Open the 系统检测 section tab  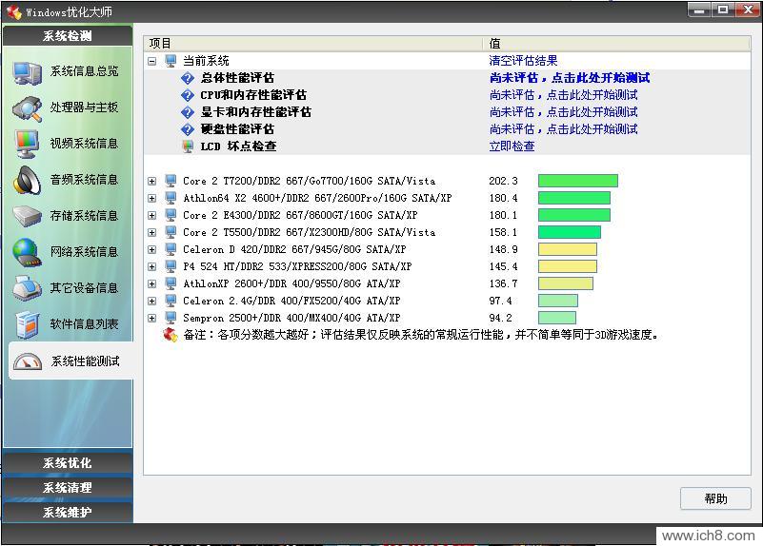68,35
